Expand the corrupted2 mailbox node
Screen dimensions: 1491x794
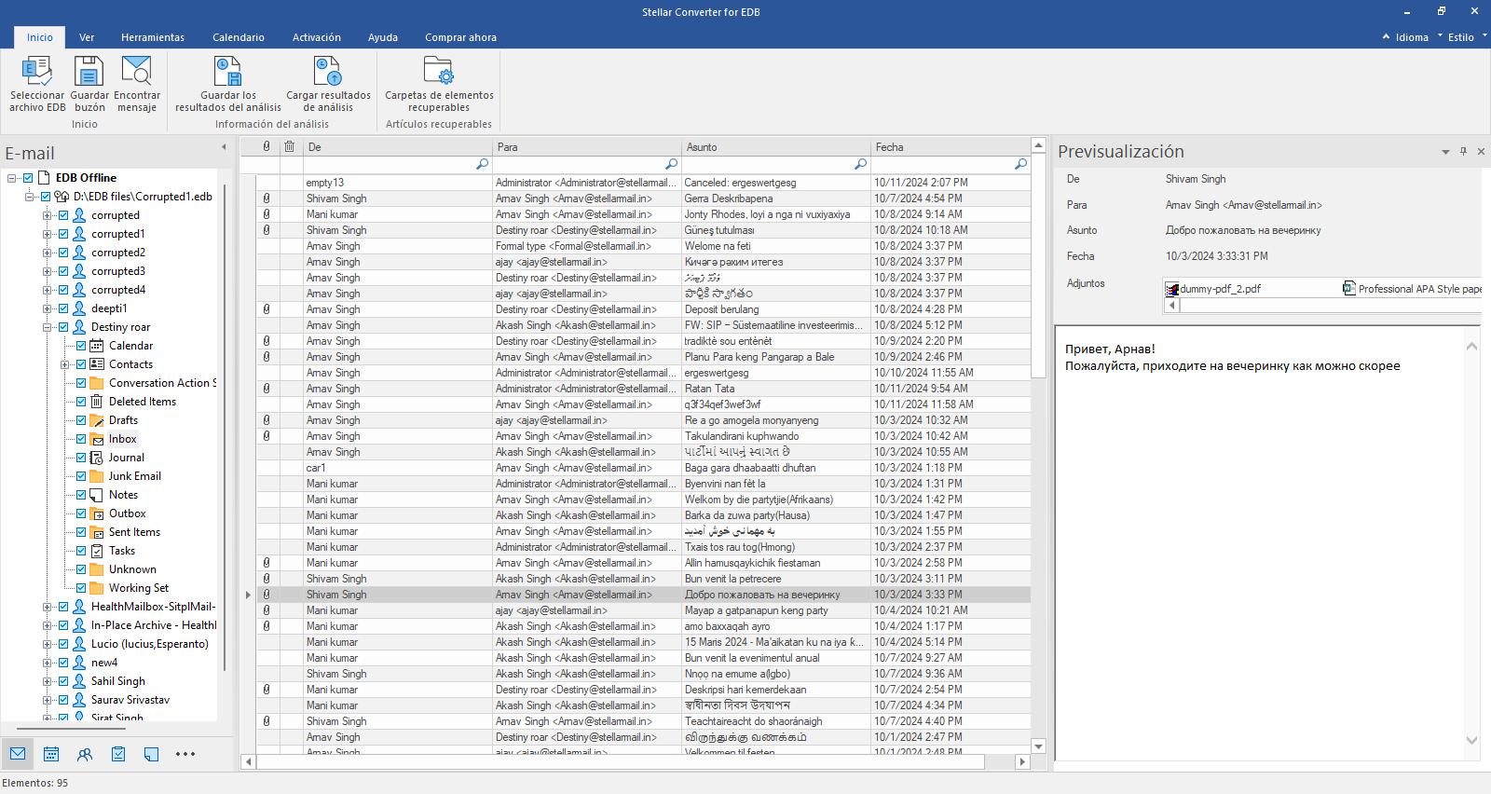coord(47,253)
